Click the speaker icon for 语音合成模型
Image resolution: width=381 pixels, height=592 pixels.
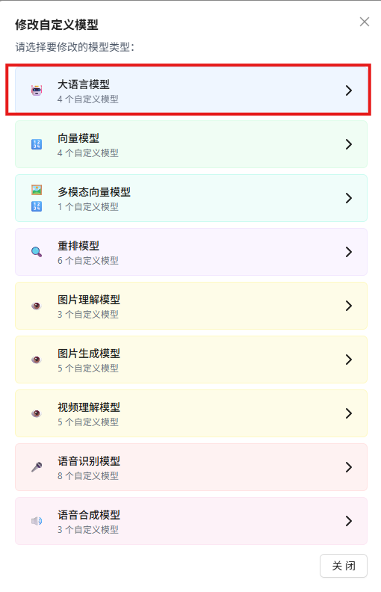37,521
